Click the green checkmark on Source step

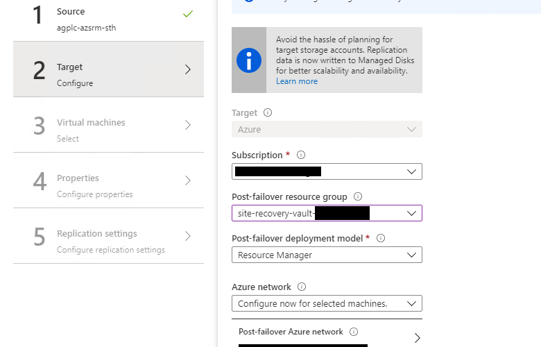coord(188,14)
